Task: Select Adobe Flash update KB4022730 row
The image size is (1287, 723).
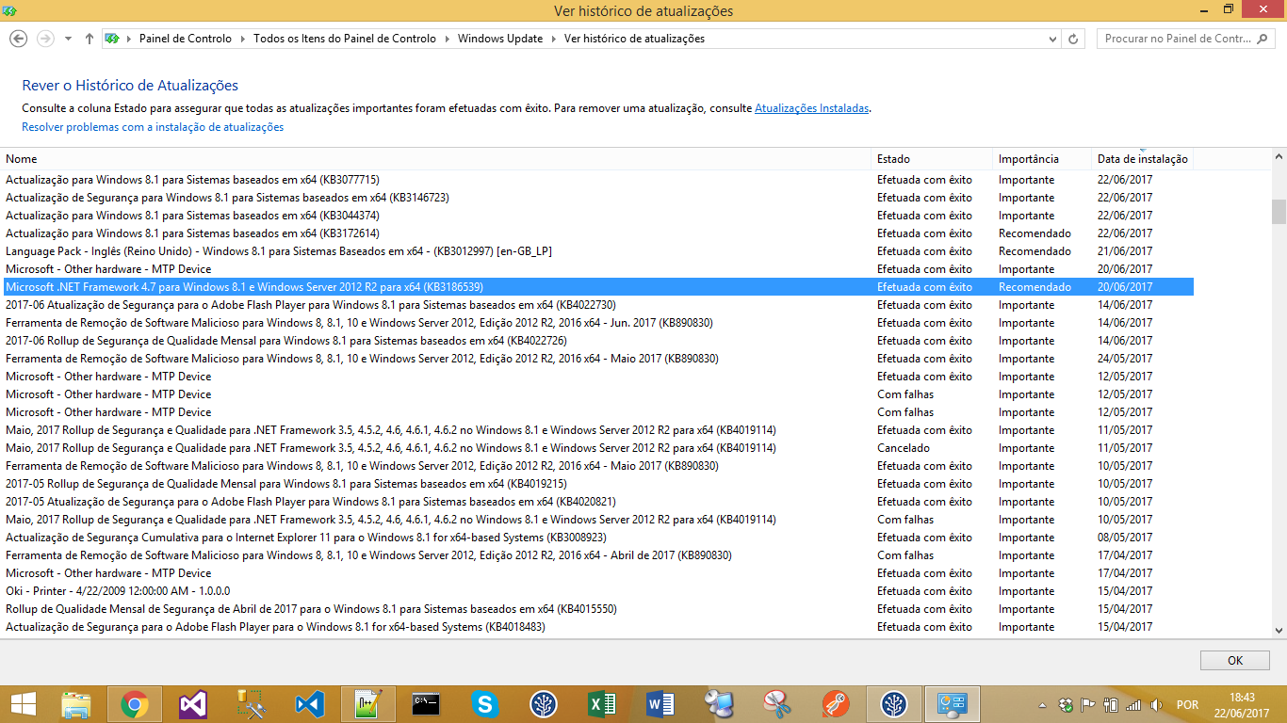Action: (597, 305)
